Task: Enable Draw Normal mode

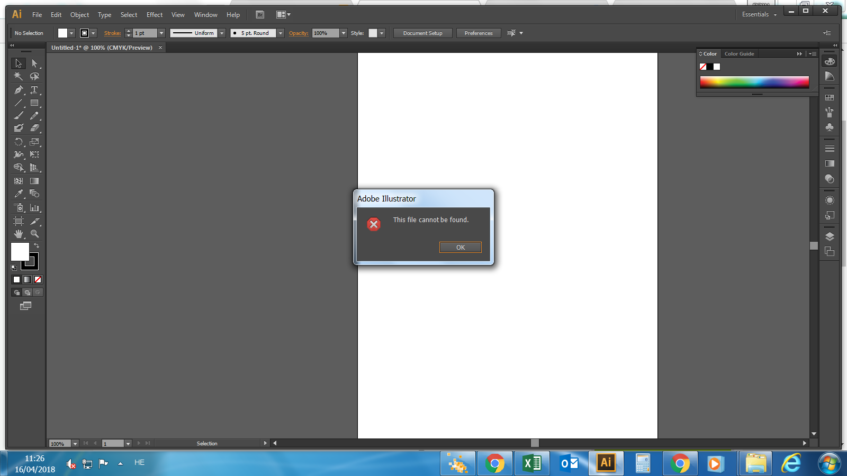Action: [17, 292]
